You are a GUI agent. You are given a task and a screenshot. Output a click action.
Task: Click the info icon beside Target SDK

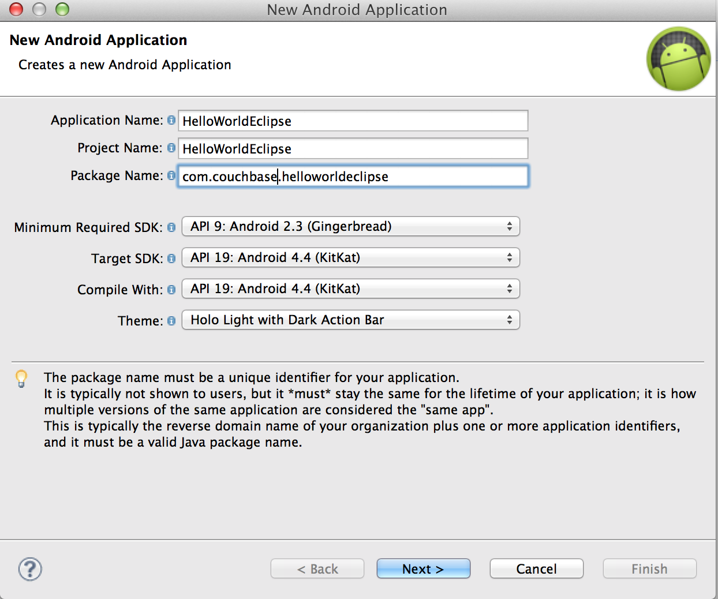pyautogui.click(x=171, y=259)
